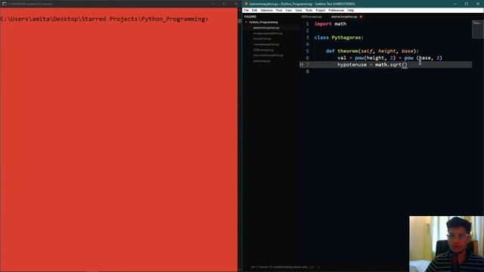This screenshot has width=484, height=272.
Task: Open the View menu
Action: point(289,10)
